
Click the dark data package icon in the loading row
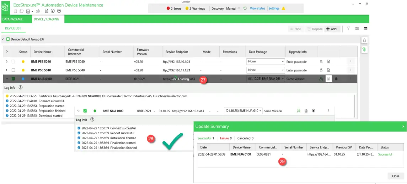[x=336, y=79]
